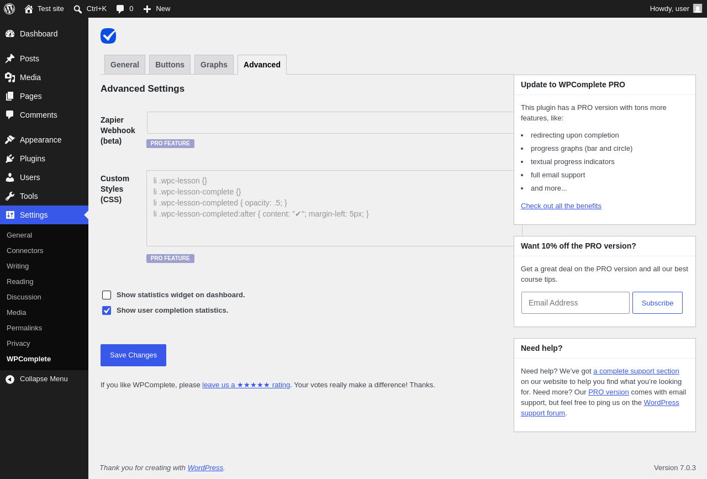Open Writing settings submenu item
This screenshot has height=479, width=707.
point(18,266)
